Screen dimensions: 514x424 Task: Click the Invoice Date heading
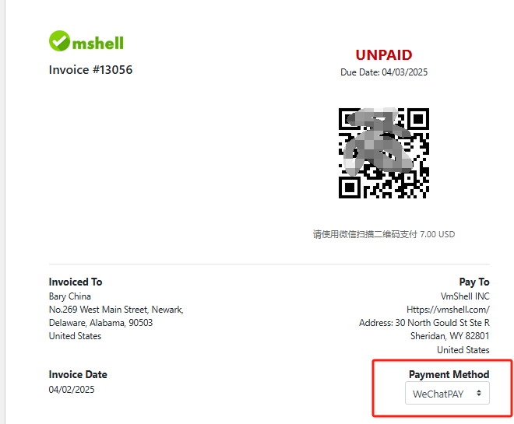[x=78, y=374]
